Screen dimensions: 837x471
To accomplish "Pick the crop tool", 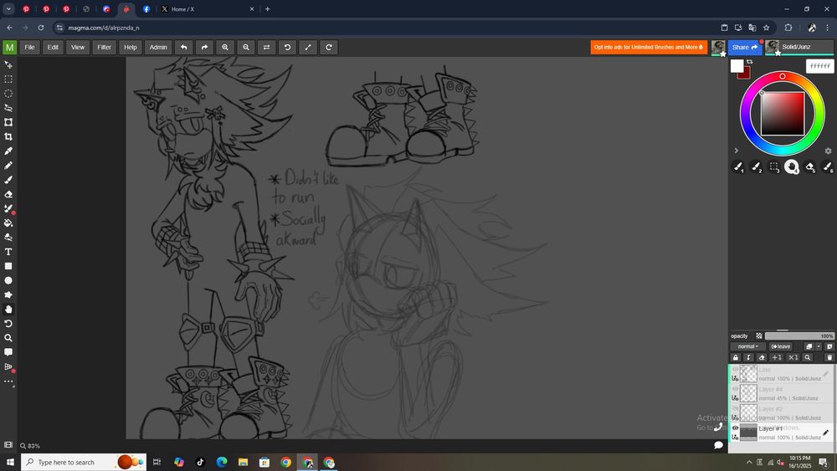I will click(8, 136).
